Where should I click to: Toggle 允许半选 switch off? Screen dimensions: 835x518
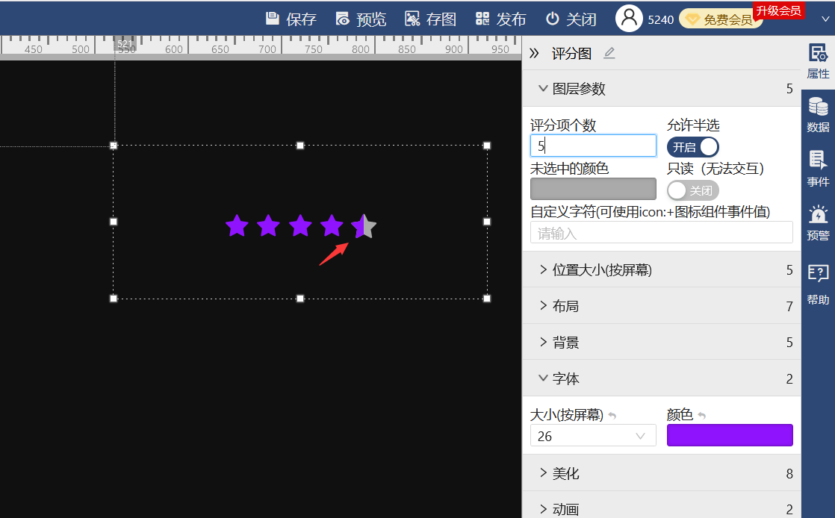point(693,147)
